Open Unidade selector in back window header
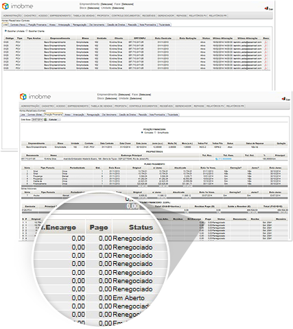 (118, 8)
